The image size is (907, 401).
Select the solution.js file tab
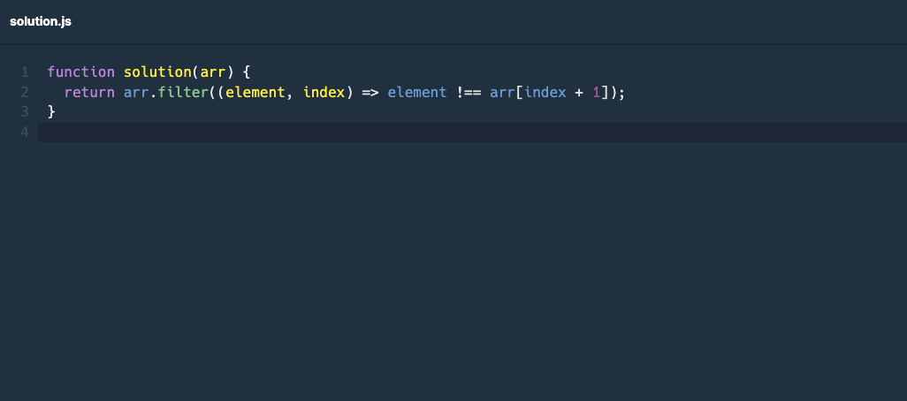pyautogui.click(x=41, y=21)
